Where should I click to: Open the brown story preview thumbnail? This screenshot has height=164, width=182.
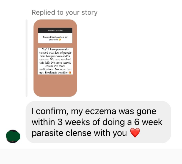(x=55, y=58)
